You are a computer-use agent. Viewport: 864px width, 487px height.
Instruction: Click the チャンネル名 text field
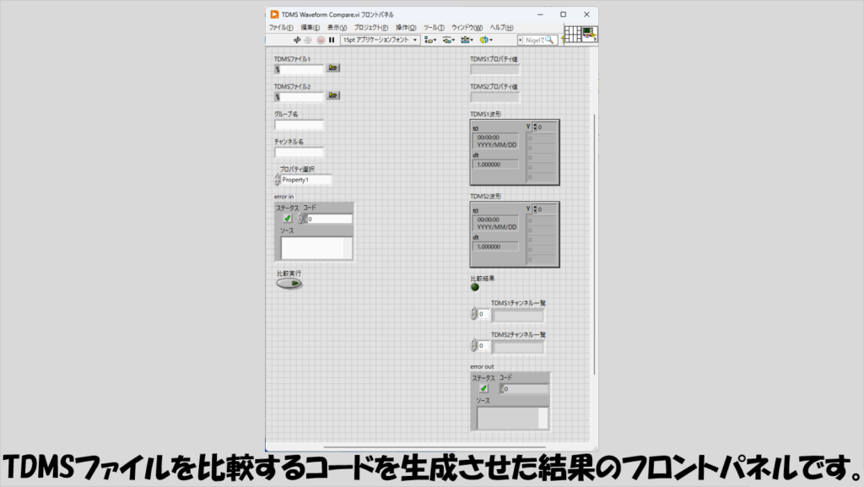(x=300, y=152)
